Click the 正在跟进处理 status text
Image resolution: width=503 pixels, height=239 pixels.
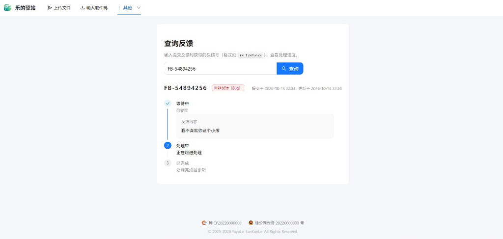[189, 153]
